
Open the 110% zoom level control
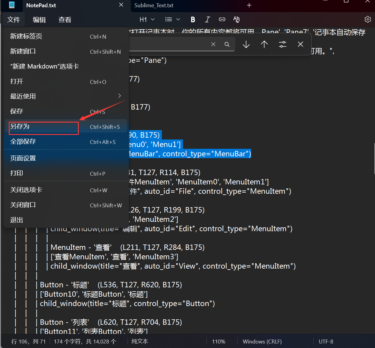[219, 342]
